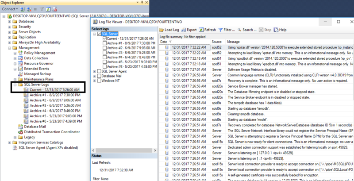The image size is (354, 181).
Task: Select Database Mail icon in Object Explorer
Action: coord(20,127)
